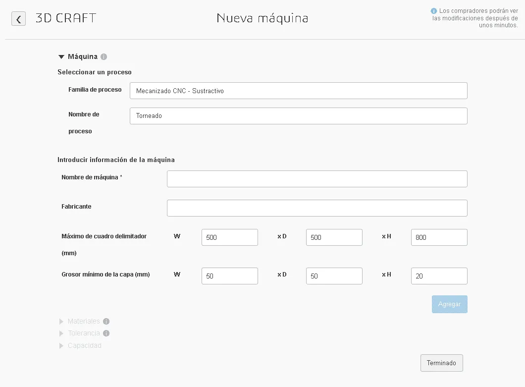
Task: Click the bounding box H field with 800
Action: coord(439,237)
